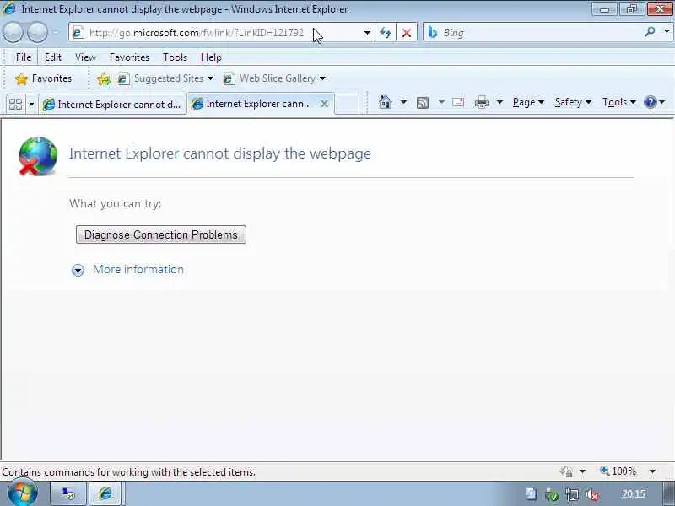This screenshot has width=675, height=506.
Task: Click the taskbar clock showing 20:15
Action: point(634,494)
